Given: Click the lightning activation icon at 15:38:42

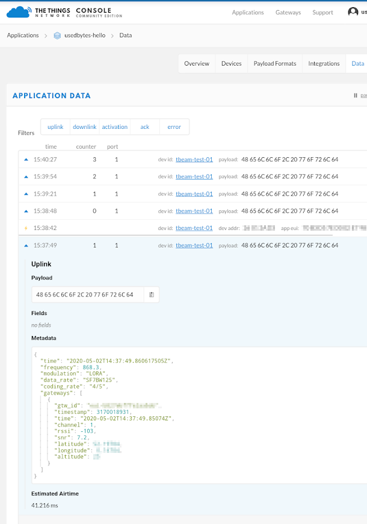Looking at the screenshot, I should (26, 228).
